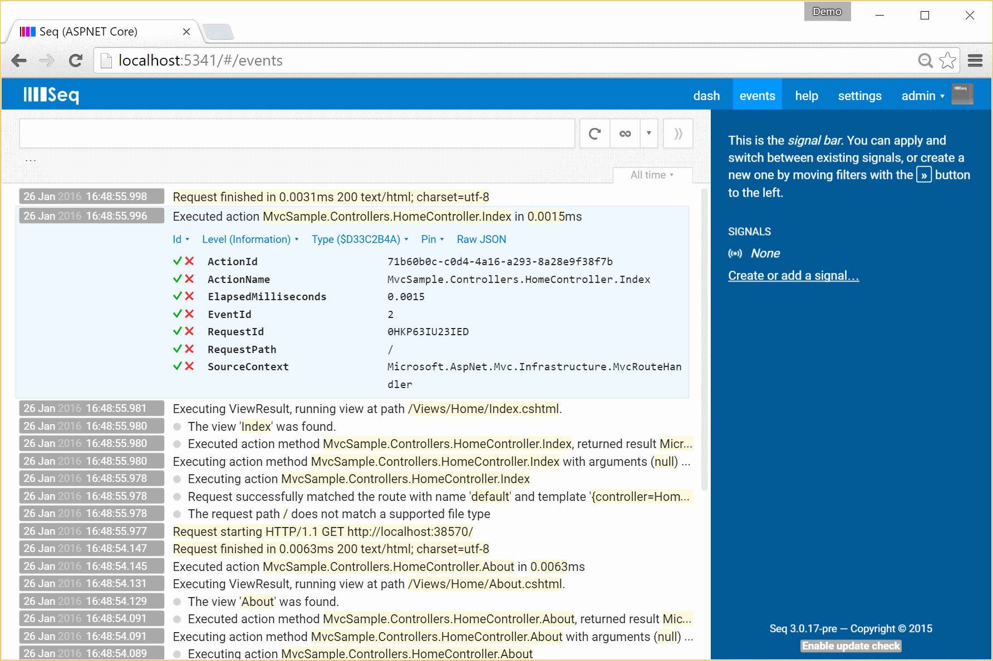This screenshot has width=993, height=661.
Task: Open a new browser tab
Action: (218, 32)
